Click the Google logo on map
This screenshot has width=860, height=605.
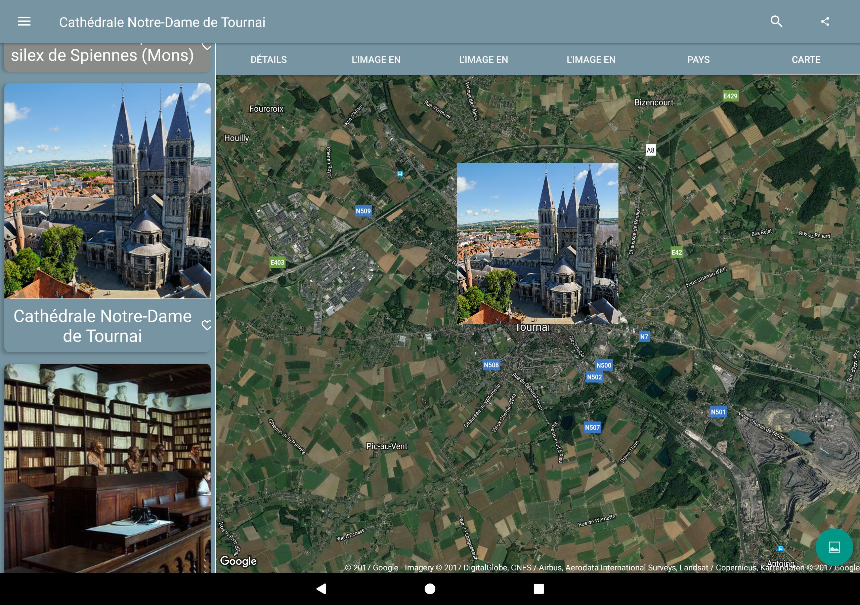coord(238,561)
